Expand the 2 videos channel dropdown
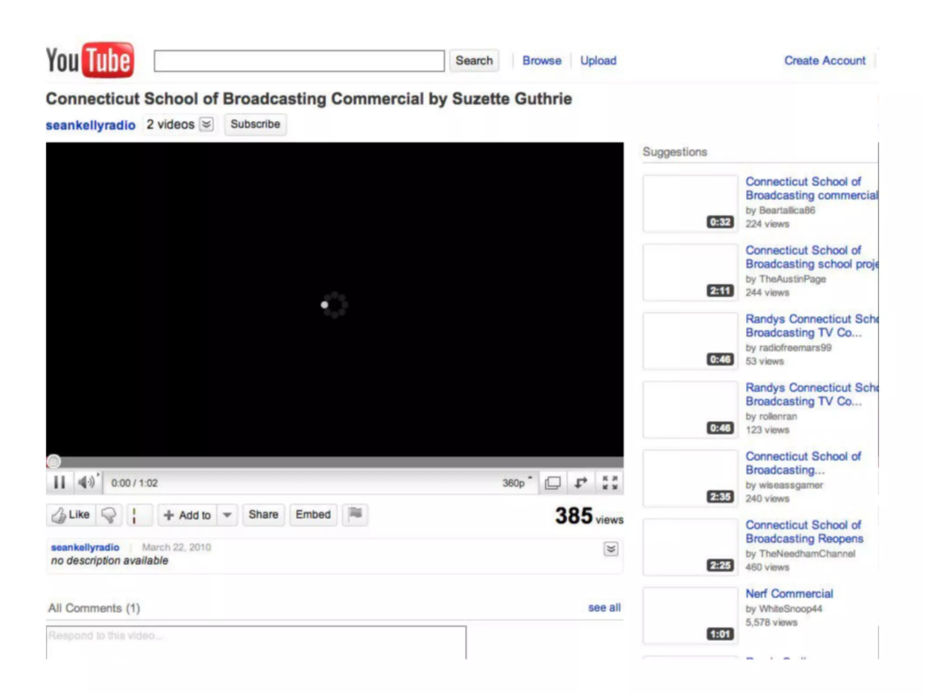The width and height of the screenshot is (925, 694). pyautogui.click(x=206, y=124)
